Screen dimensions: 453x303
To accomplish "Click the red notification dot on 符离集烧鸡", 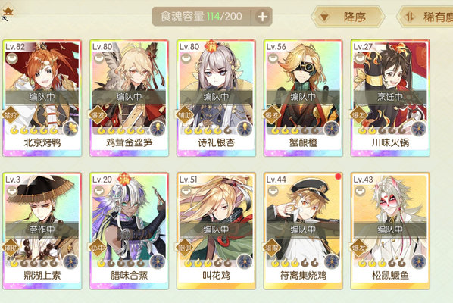I will click(338, 176).
